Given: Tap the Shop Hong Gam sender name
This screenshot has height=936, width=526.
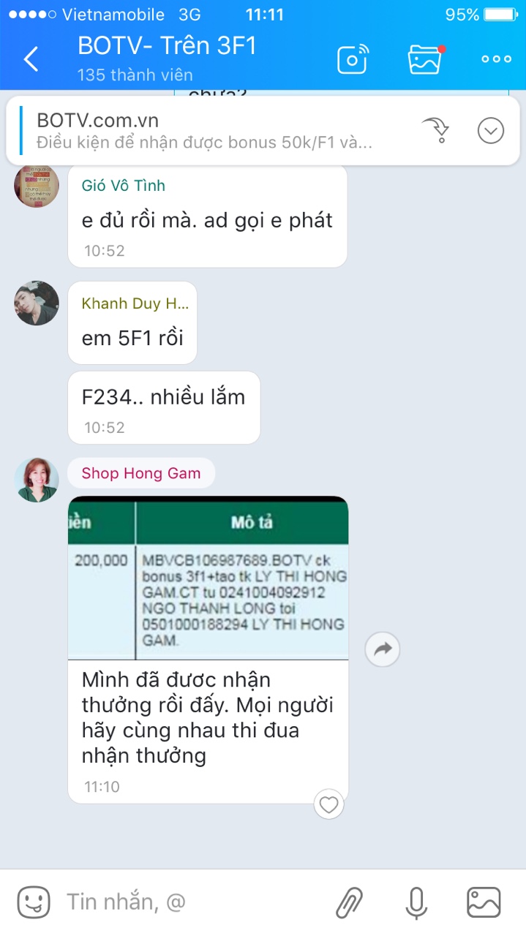Looking at the screenshot, I should coord(141,473).
